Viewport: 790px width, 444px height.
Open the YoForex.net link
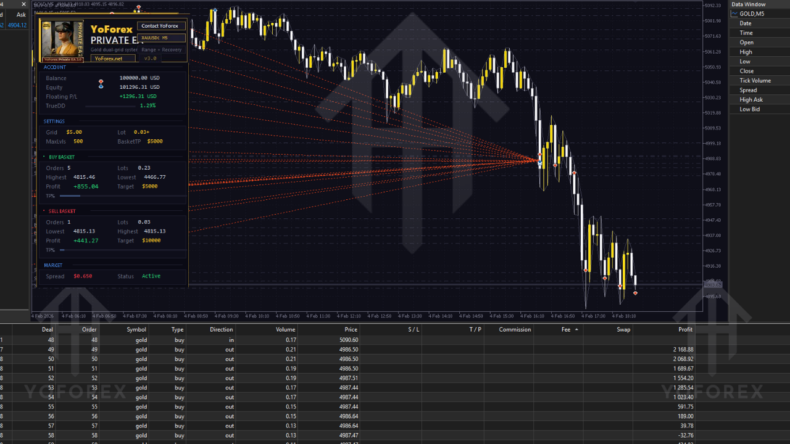click(109, 59)
